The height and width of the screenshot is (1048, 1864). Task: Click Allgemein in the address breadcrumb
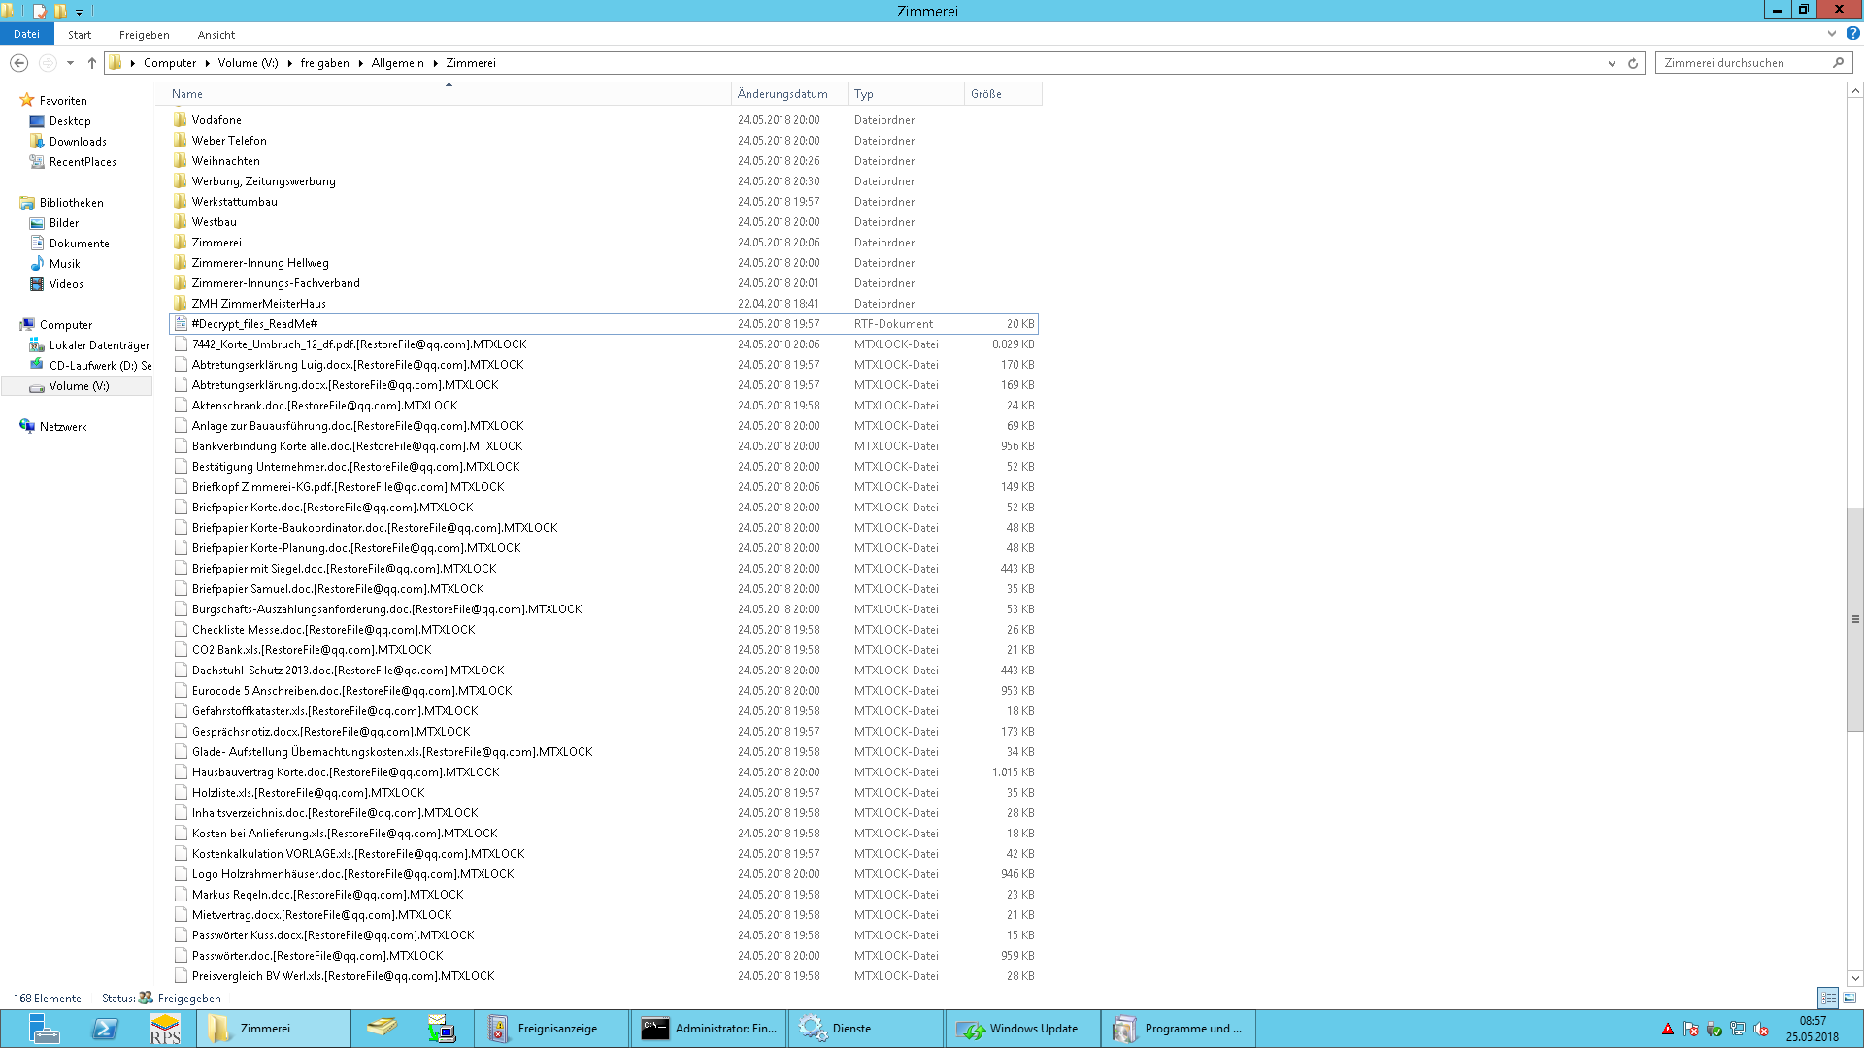(397, 63)
